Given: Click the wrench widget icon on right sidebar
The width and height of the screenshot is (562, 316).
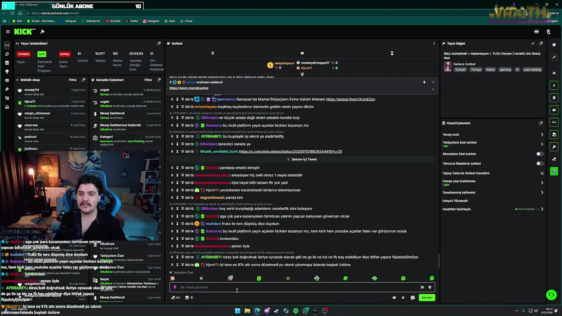Looking at the screenshot, I should point(554,147).
